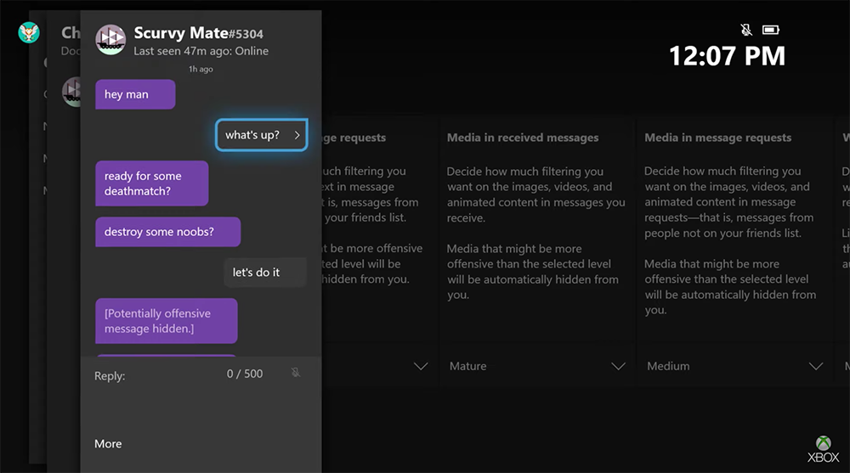Click the "Media in received messages" heading
The image size is (850, 473).
click(523, 138)
